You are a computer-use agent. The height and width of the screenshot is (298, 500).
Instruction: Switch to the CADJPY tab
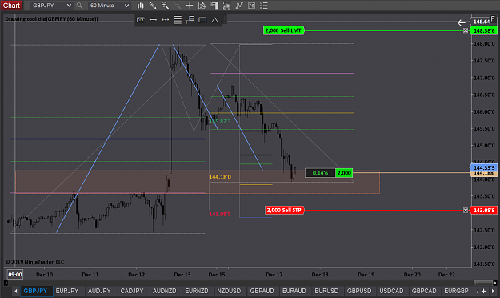click(x=132, y=291)
